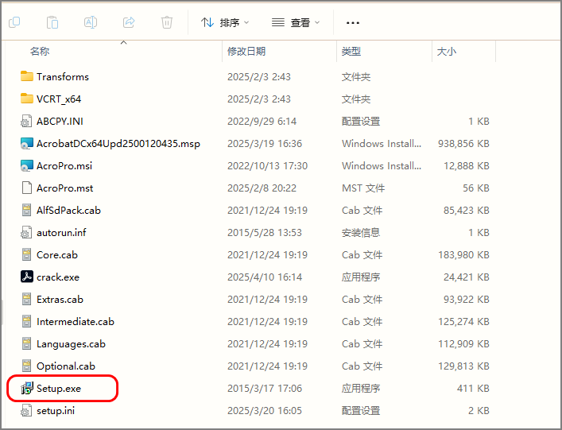
Task: Sort by the 名称 column header
Action: [40, 51]
